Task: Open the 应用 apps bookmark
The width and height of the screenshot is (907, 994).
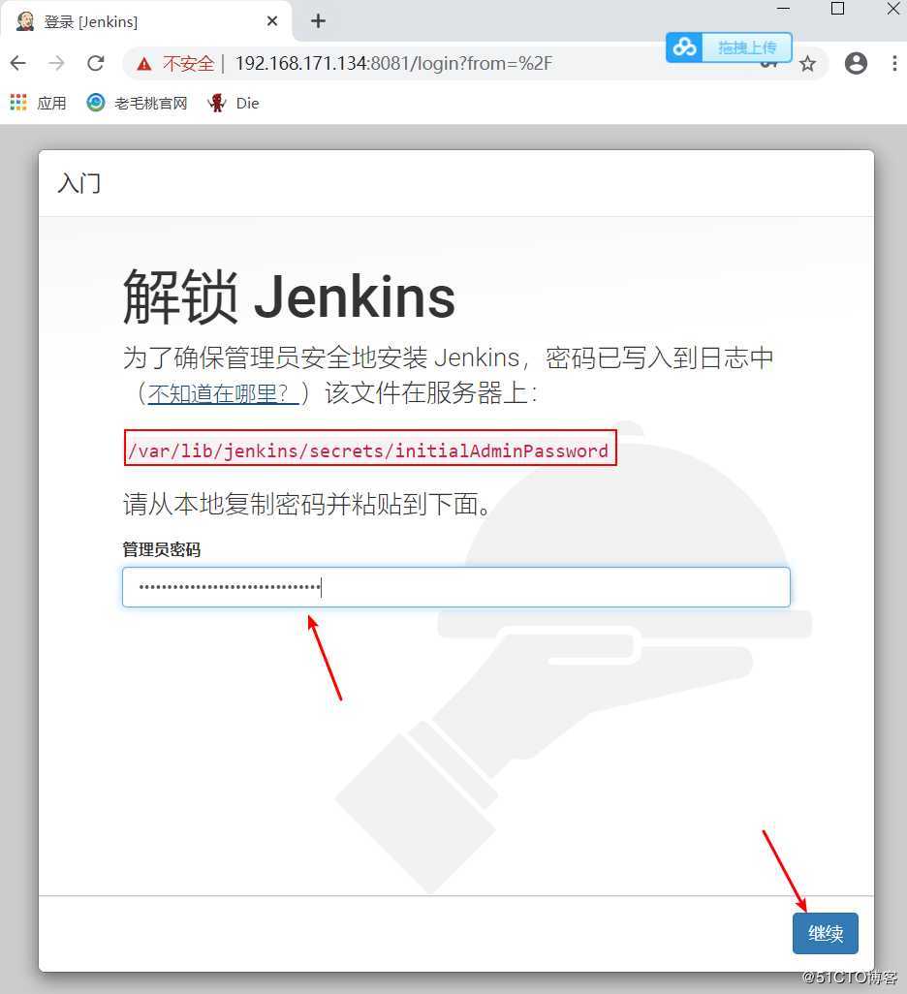Action: click(38, 103)
